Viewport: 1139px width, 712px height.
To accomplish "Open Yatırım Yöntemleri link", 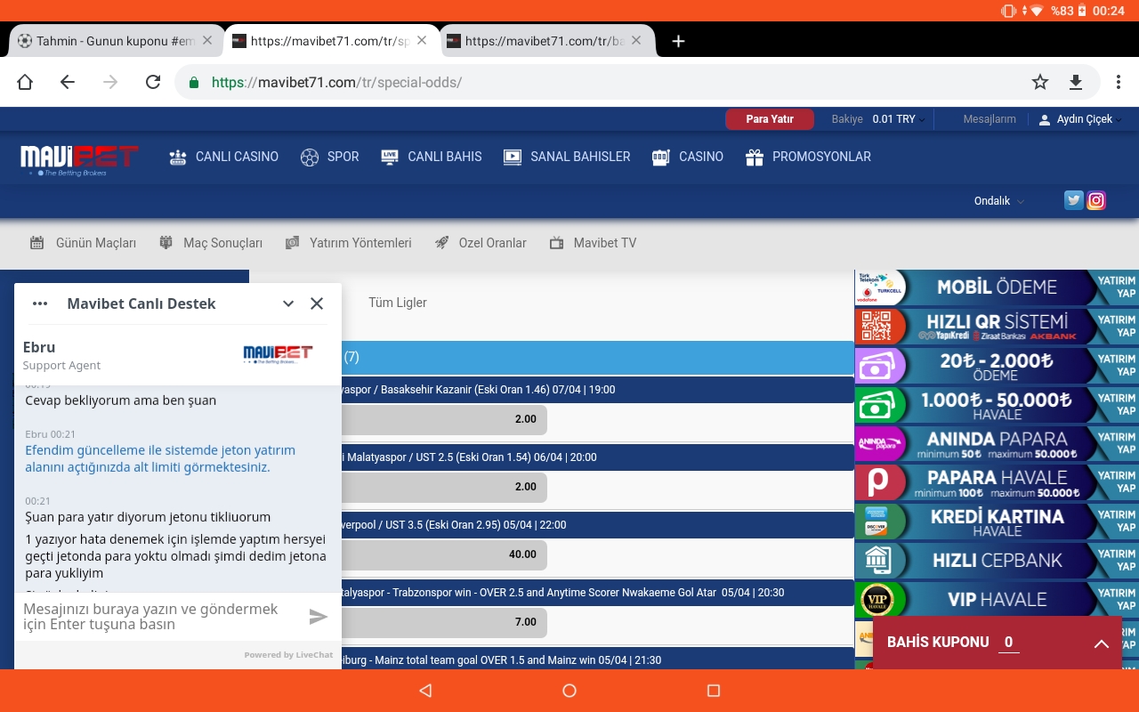I will [348, 243].
